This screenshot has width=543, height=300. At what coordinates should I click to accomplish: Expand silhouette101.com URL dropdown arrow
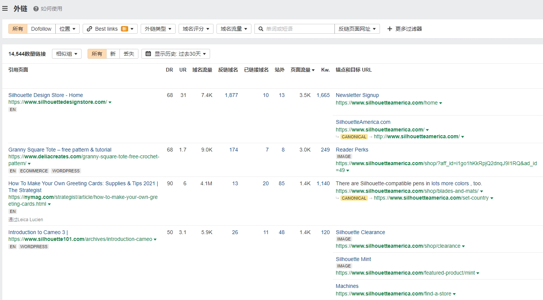(155, 239)
